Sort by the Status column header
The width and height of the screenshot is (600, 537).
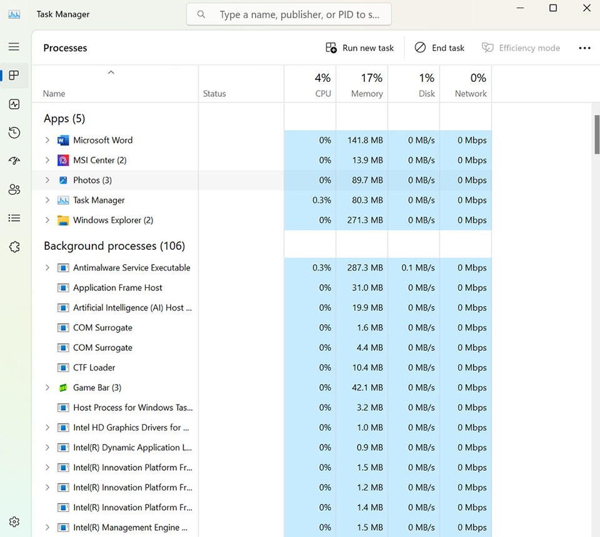[x=241, y=84]
